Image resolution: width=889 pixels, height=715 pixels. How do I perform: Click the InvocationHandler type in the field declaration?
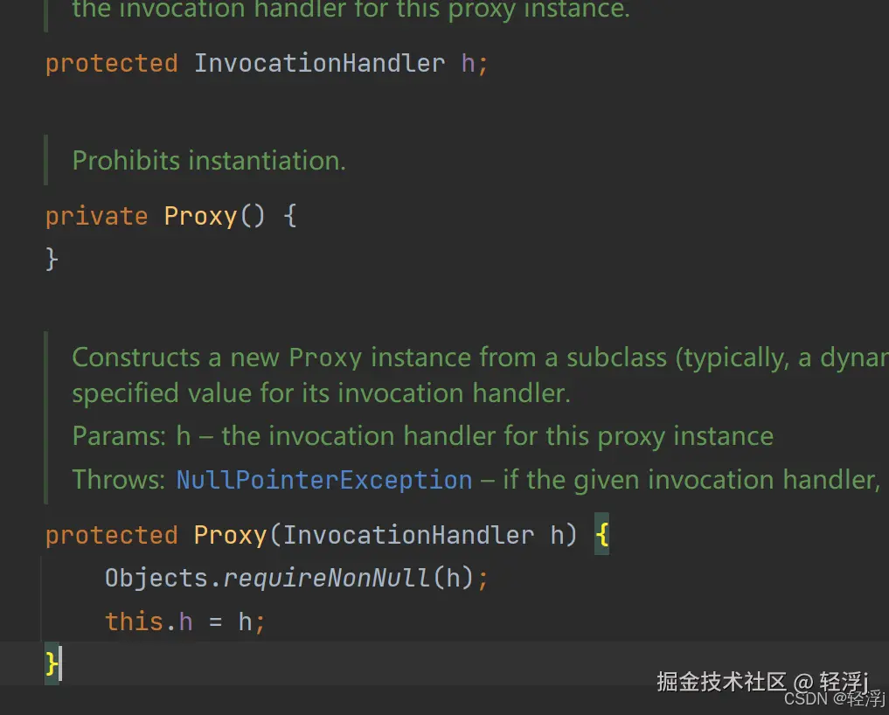319,63
